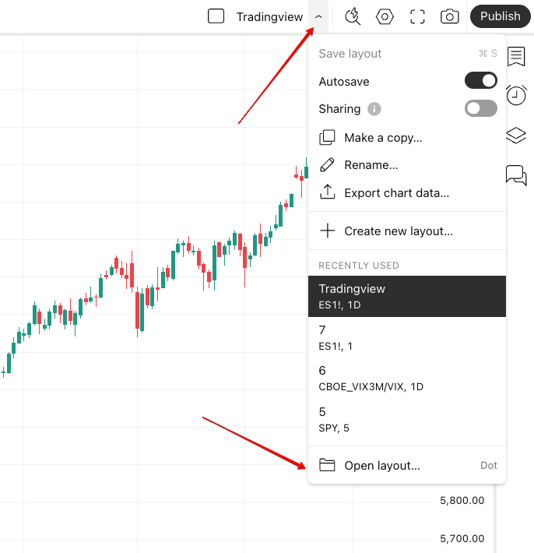Viewport: 534px width, 553px height.
Task: Choose Open layout… at the menu bottom
Action: click(x=407, y=466)
